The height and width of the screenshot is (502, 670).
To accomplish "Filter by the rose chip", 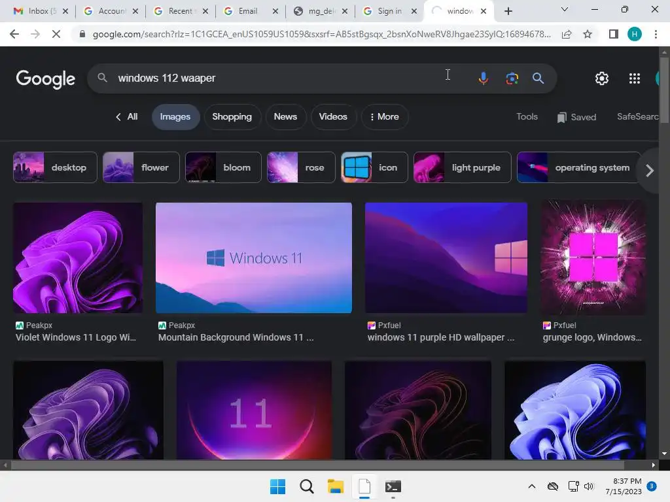I will coord(301,167).
